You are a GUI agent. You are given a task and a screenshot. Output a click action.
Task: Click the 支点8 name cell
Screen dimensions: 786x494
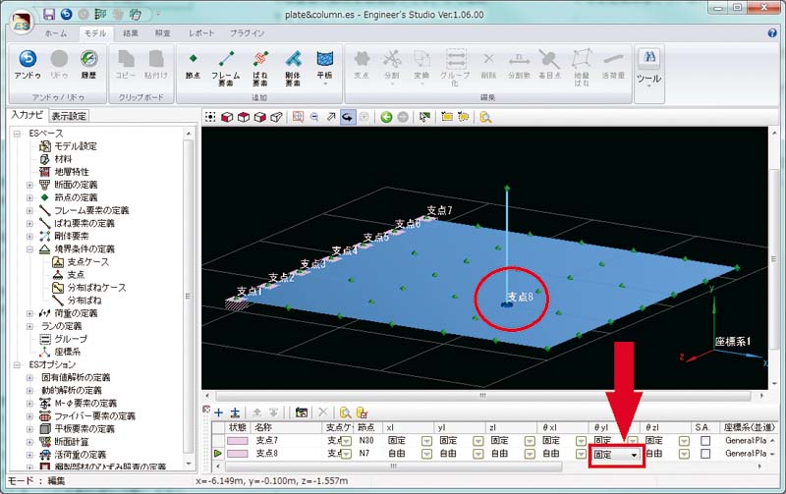(x=287, y=454)
